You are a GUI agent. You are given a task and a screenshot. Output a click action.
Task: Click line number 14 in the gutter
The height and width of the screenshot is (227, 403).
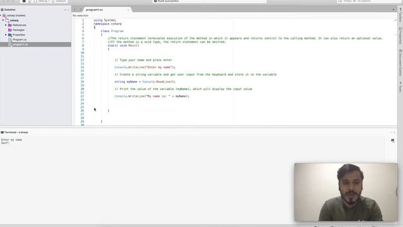pos(82,67)
